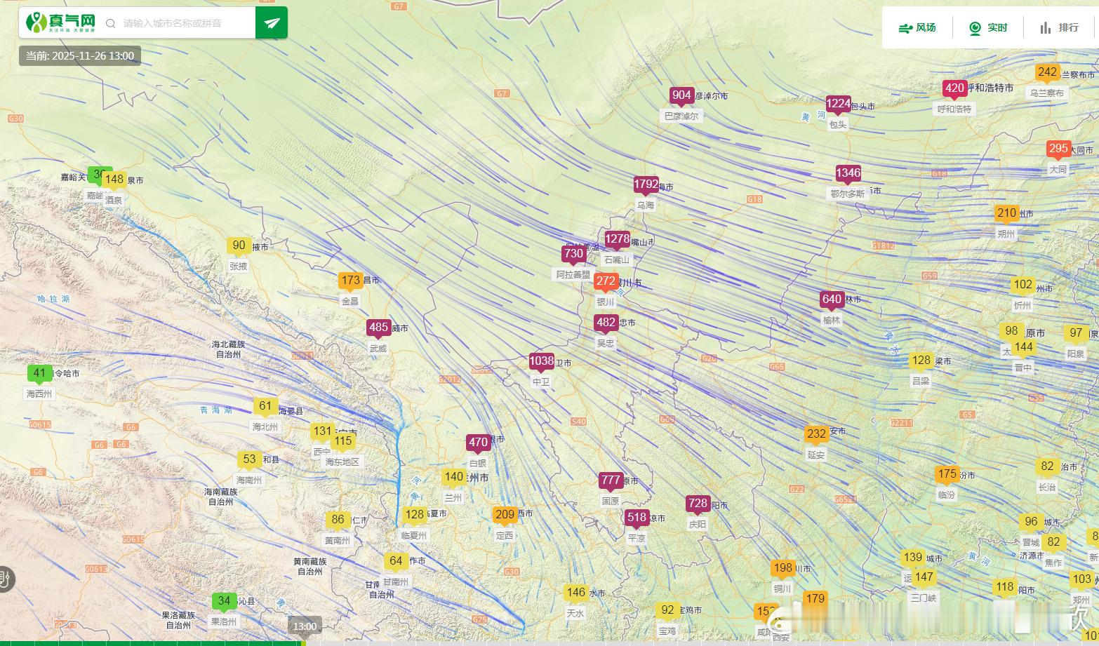This screenshot has width=1099, height=646.
Task: Open the 朔州 marker showing 210
Action: 1006,213
